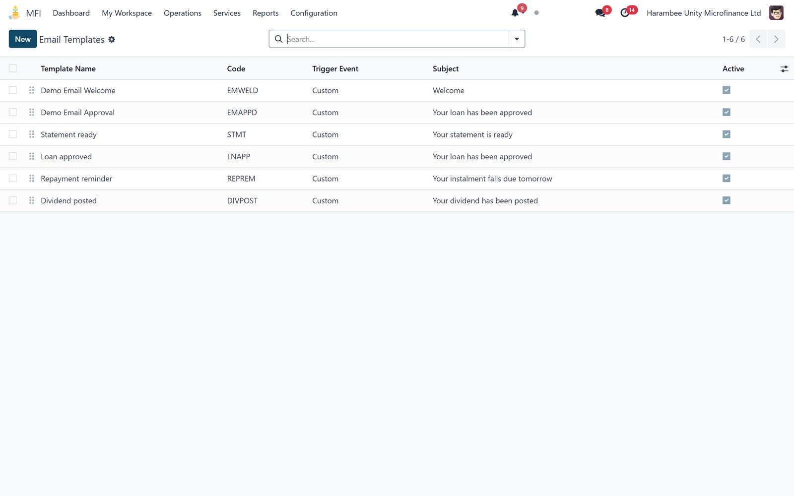Open the Dashboard menu
The height and width of the screenshot is (496, 794).
[x=71, y=13]
